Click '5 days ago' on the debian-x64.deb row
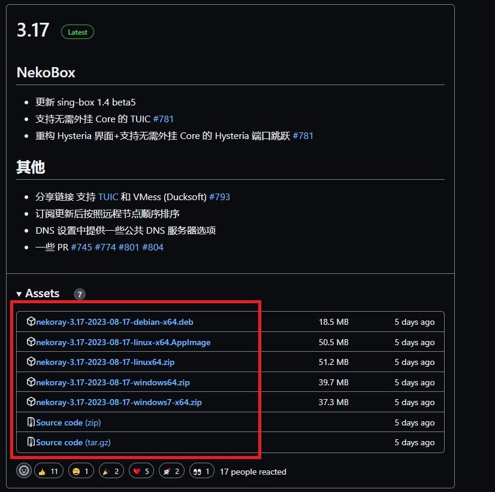Image resolution: width=495 pixels, height=492 pixels. (x=415, y=322)
